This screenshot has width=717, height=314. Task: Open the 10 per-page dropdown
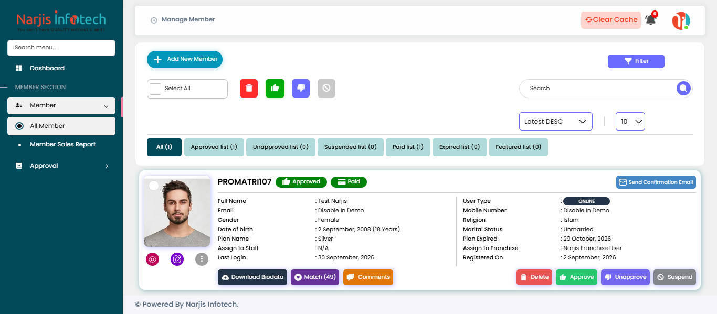[x=630, y=121]
